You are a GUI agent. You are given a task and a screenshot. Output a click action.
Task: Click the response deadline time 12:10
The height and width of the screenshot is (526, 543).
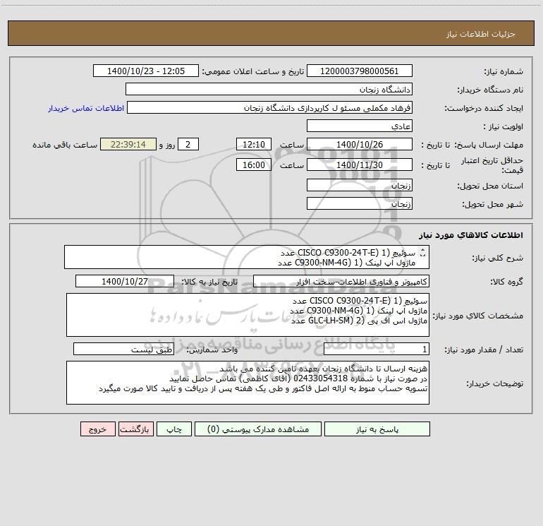click(253, 144)
